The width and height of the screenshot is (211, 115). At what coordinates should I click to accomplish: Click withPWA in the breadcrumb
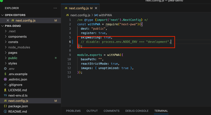pos(105,15)
